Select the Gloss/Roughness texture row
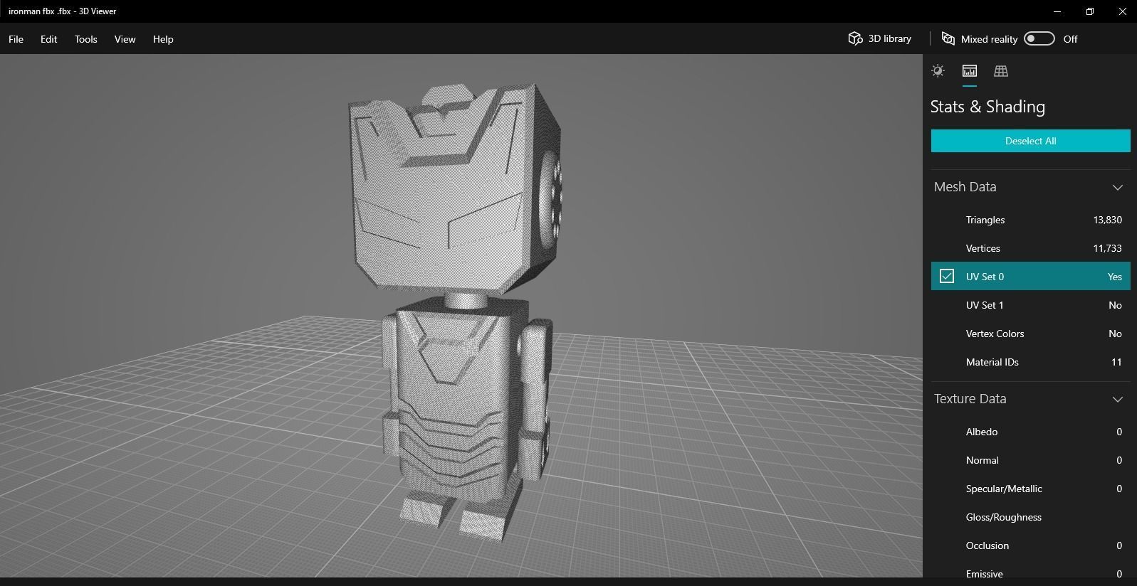Image resolution: width=1137 pixels, height=586 pixels. (x=1030, y=517)
